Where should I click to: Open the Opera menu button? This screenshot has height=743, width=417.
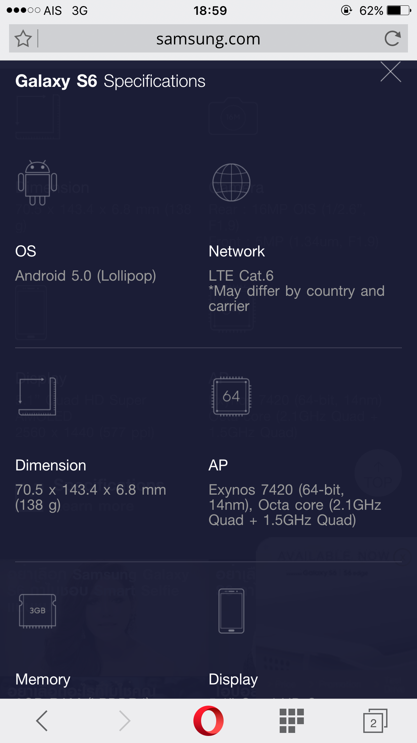point(208,721)
